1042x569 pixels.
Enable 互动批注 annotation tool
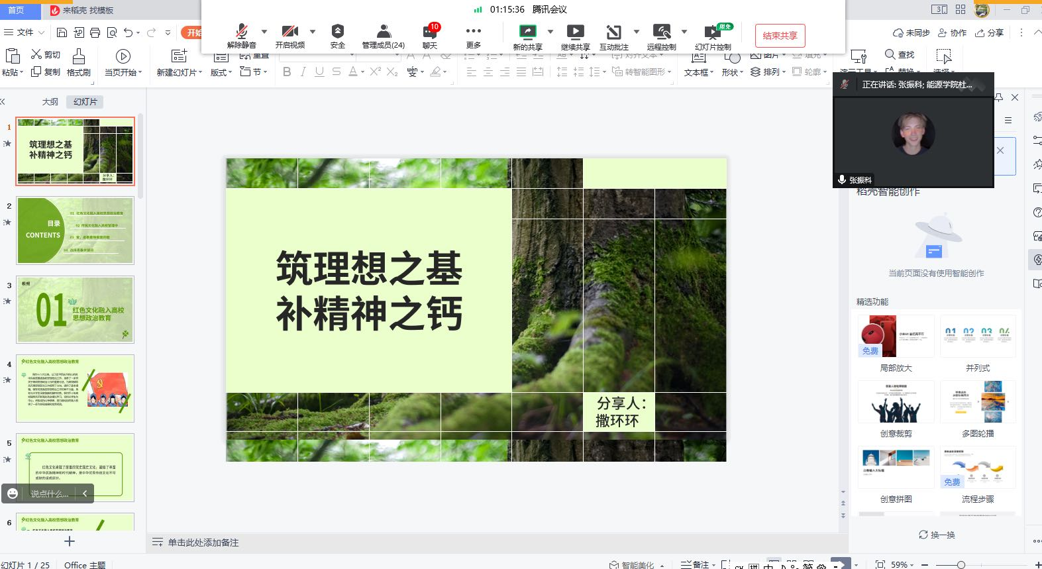614,37
